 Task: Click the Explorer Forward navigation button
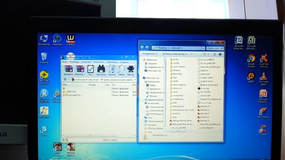click(147, 48)
